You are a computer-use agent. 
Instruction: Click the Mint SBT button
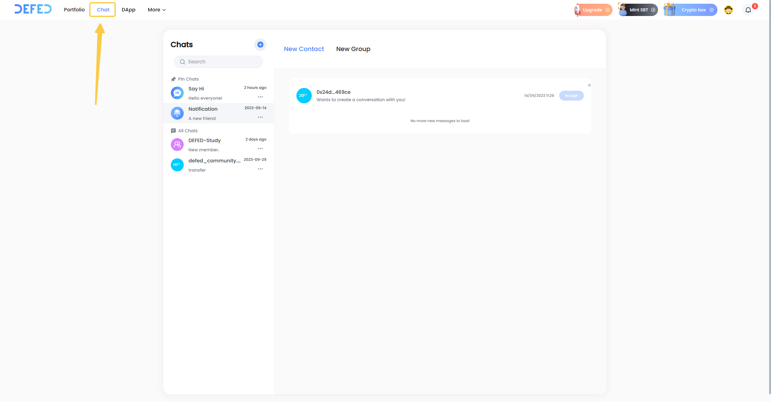638,10
